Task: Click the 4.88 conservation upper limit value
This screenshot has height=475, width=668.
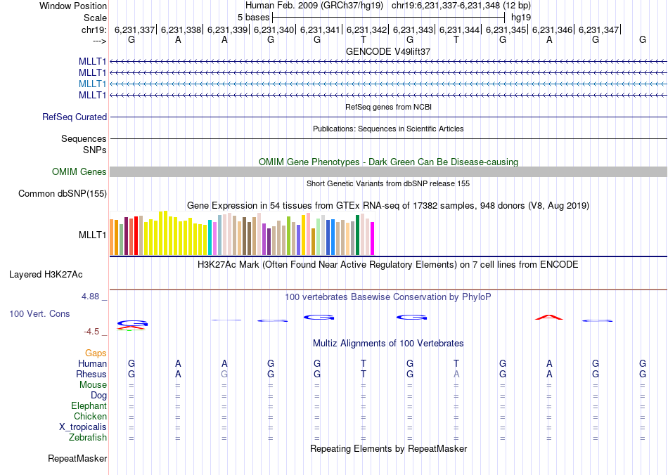Action: [x=90, y=297]
